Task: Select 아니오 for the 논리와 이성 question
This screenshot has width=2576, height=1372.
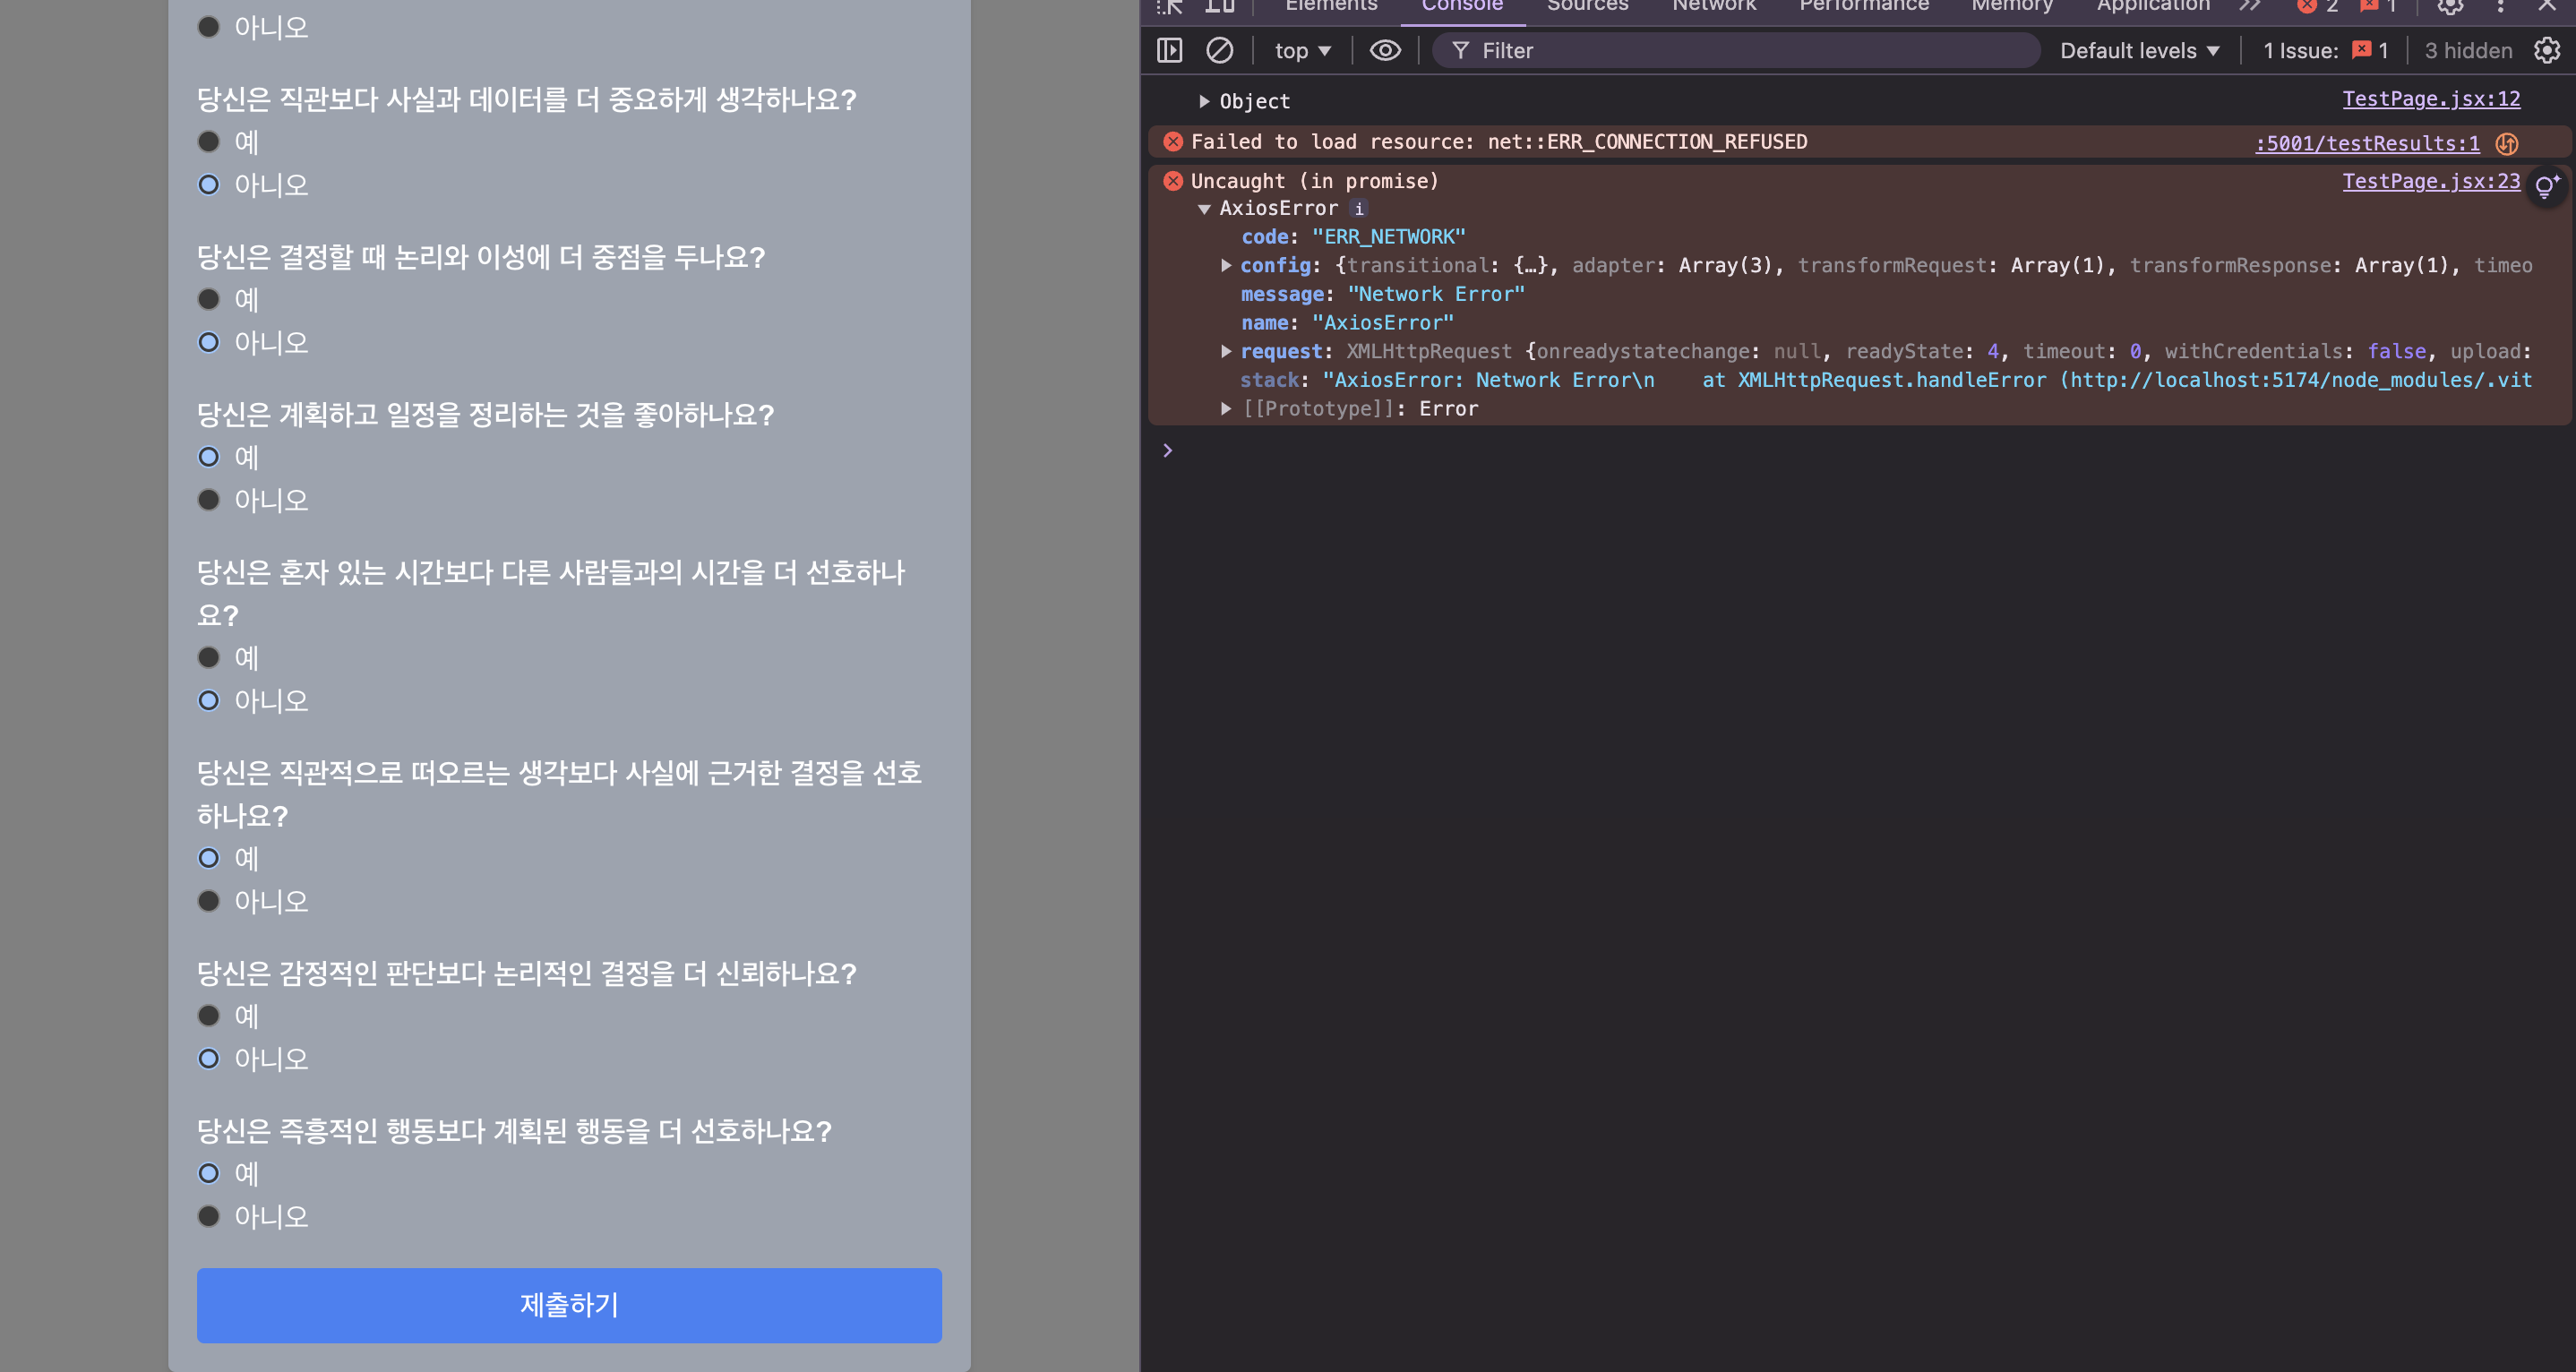Action: [x=208, y=342]
